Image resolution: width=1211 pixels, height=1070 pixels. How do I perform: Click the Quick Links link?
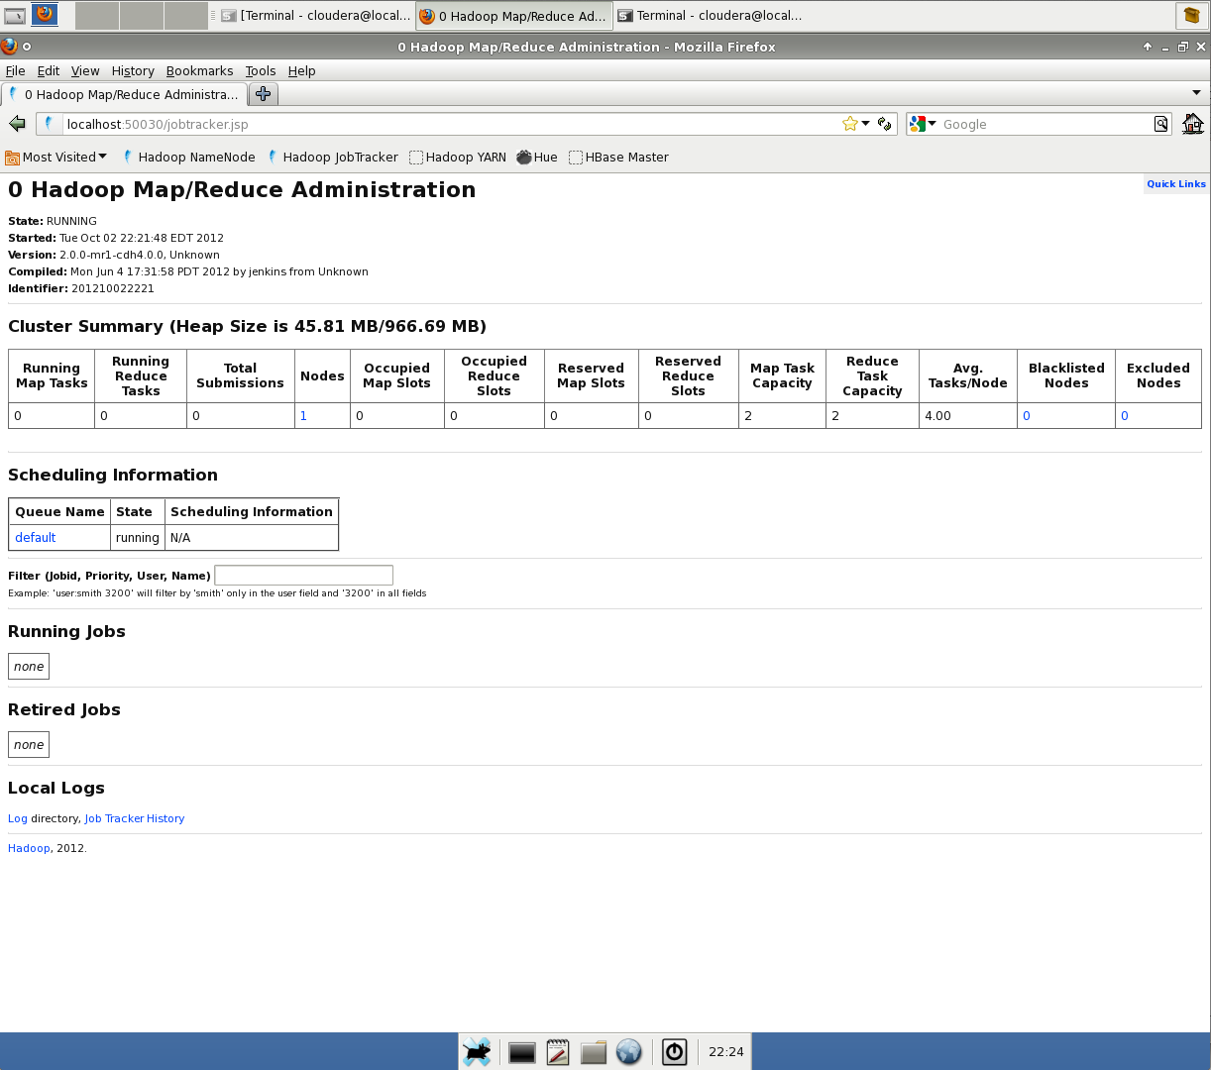[1176, 183]
